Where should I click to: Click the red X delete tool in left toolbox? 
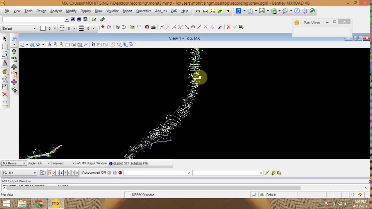pos(5,94)
